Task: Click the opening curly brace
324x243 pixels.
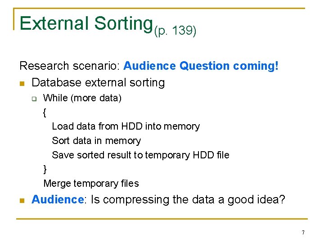Action: click(45, 112)
